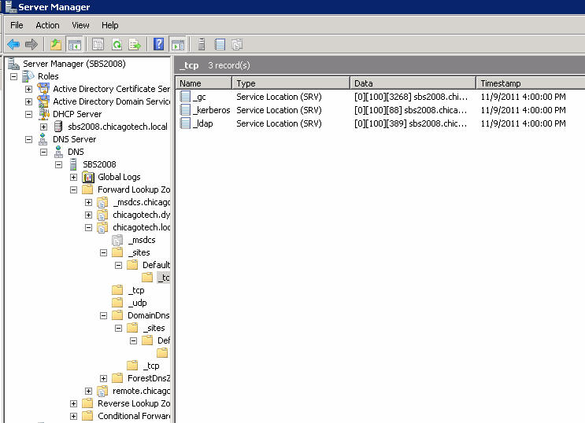Expand Active Directory Domain Services node
The width and height of the screenshot is (585, 423).
click(x=28, y=101)
